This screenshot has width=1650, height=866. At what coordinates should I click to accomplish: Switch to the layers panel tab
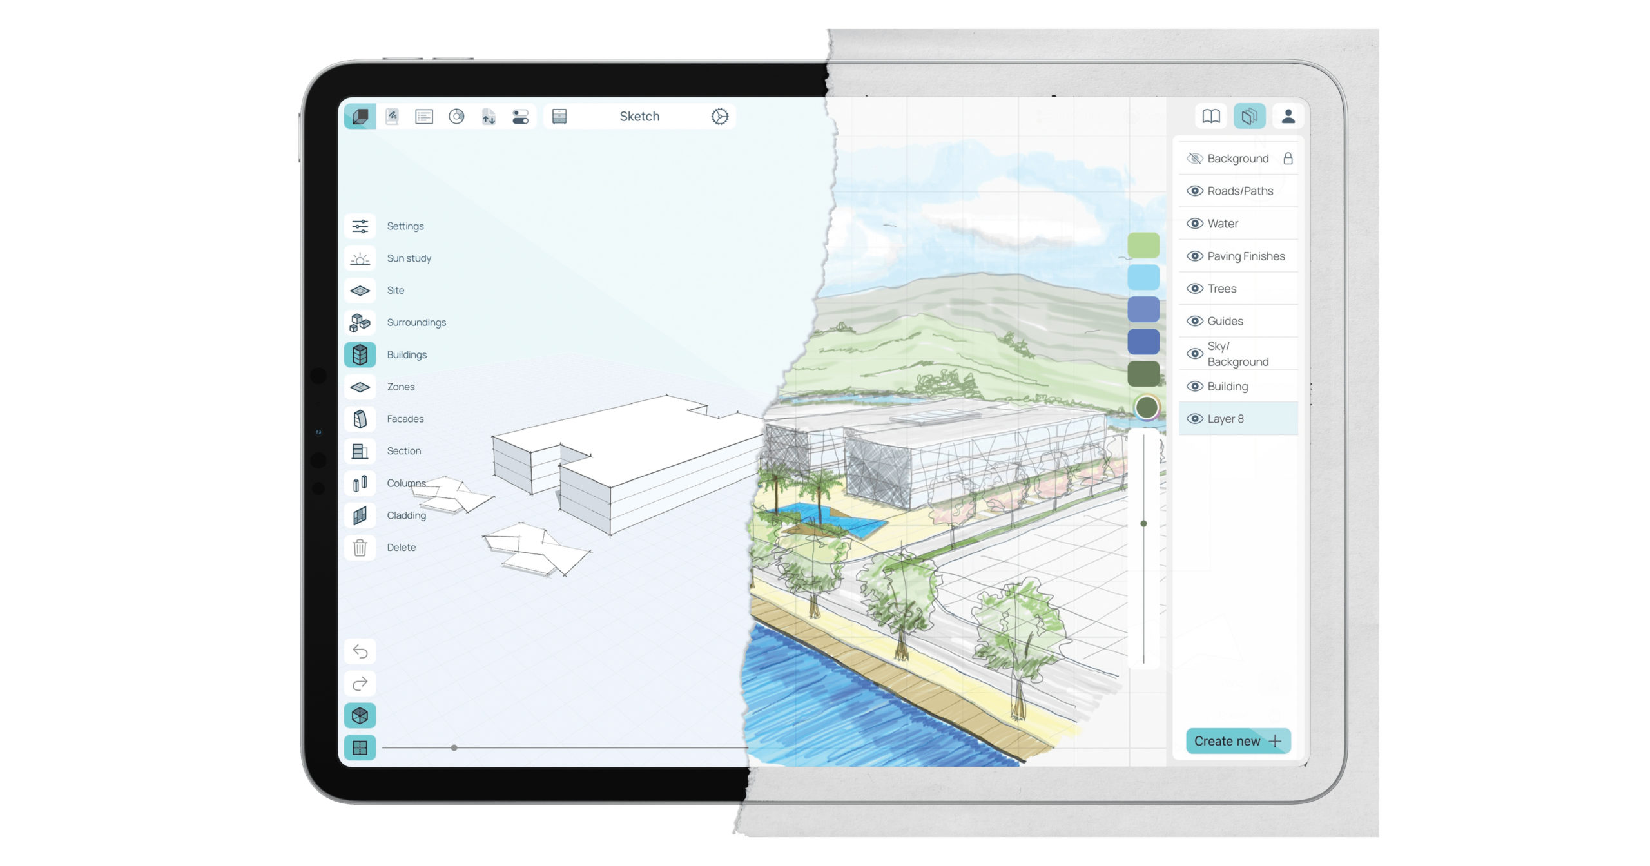coord(1249,117)
